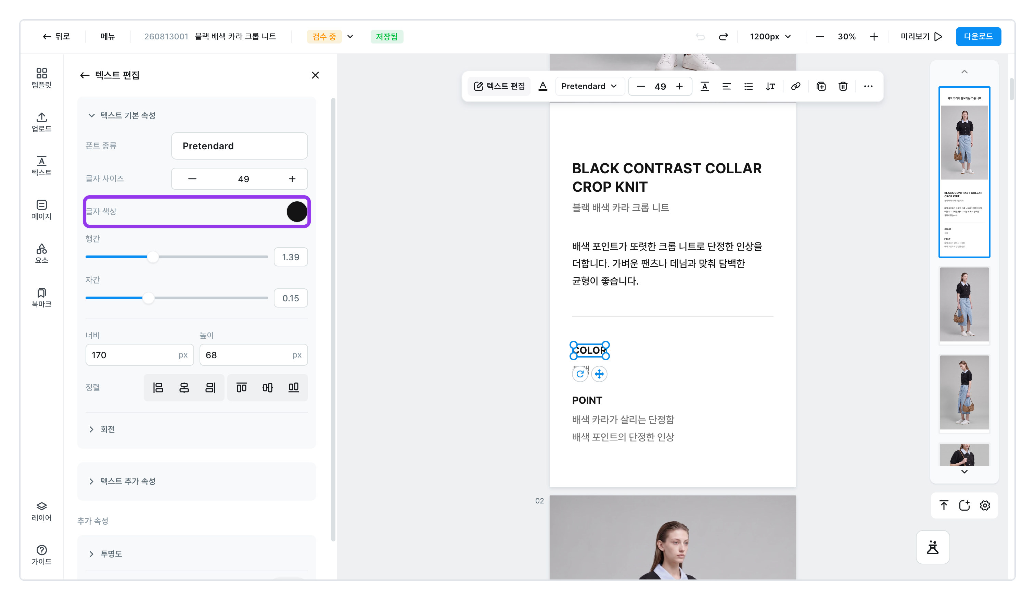1035x600 pixels.
Task: Click the text color icon in floating toolbar
Action: pos(542,86)
